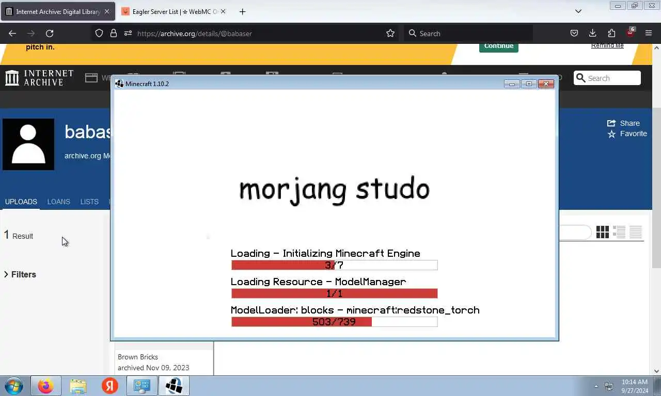Open Windows Explorer from the taskbar
Screen dimensions: 661x396
click(78, 386)
